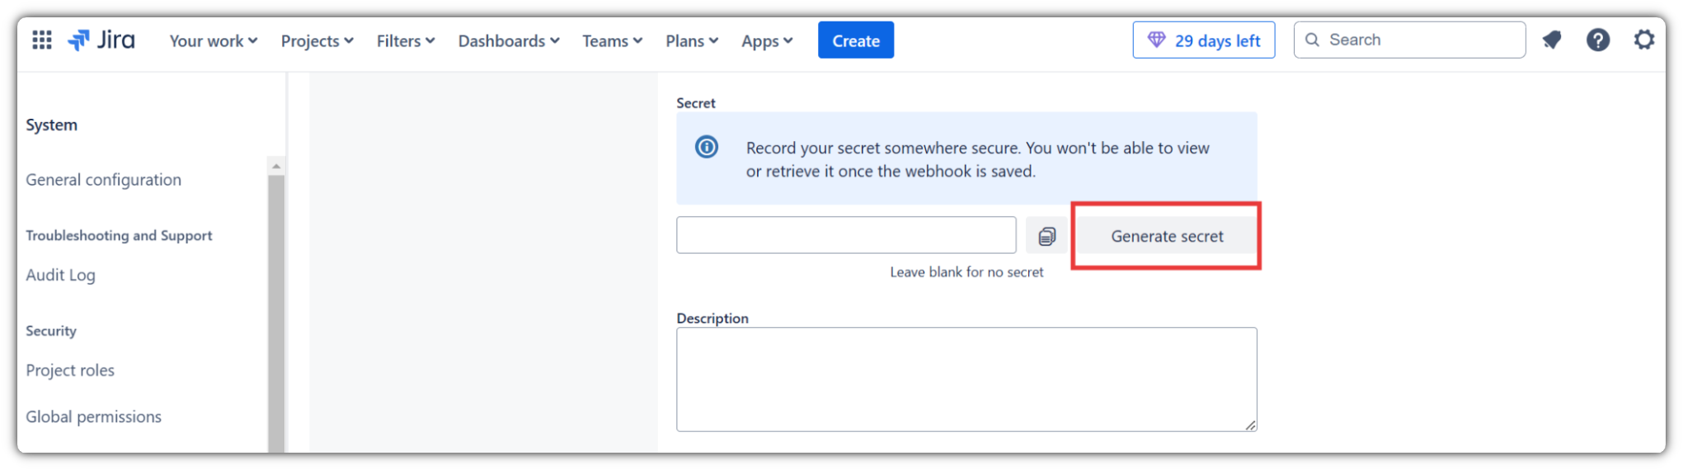Expand the Projects dropdown
This screenshot has height=470, width=1683.
point(317,40)
